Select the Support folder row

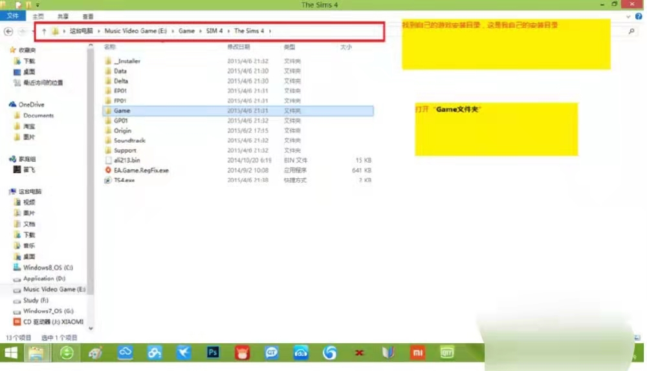pos(237,151)
